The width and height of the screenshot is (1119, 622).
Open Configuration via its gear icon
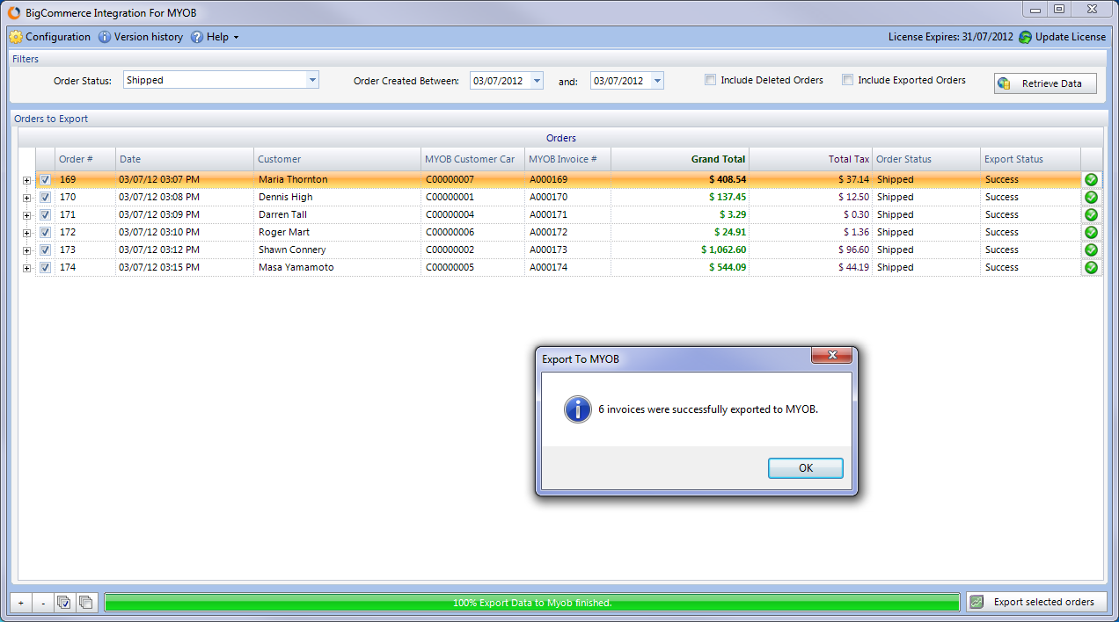tap(16, 37)
